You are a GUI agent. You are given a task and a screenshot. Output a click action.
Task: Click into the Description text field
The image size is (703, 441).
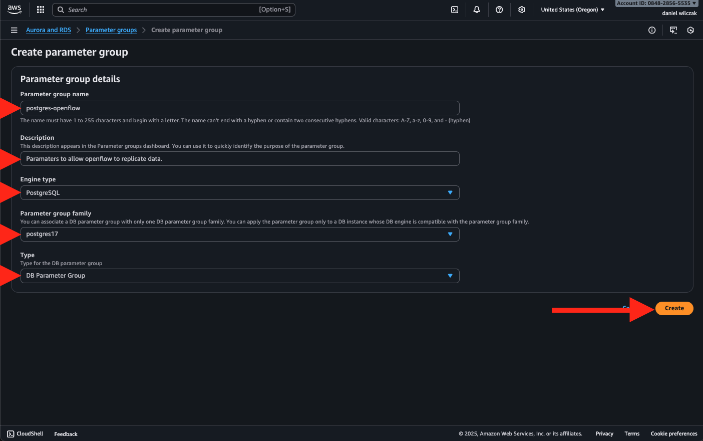pyautogui.click(x=240, y=159)
